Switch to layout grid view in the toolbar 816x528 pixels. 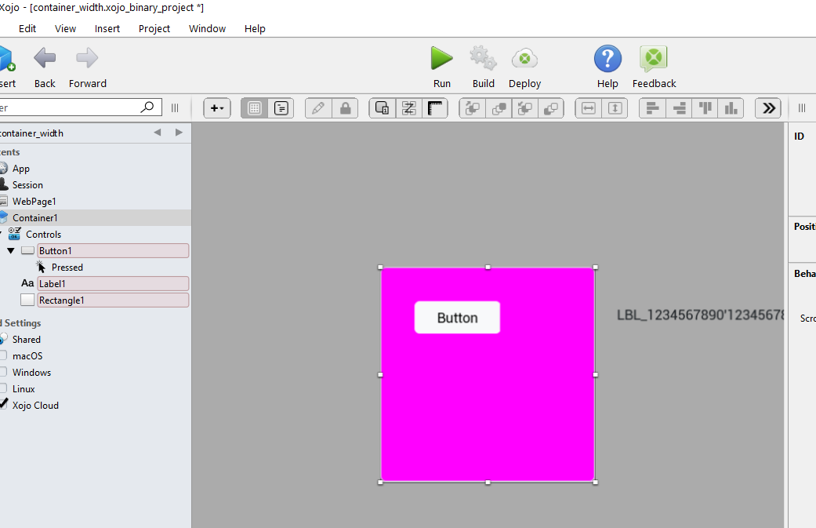click(x=253, y=107)
